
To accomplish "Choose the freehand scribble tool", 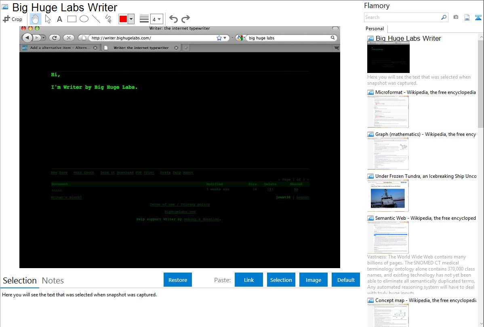I will pyautogui.click(x=108, y=19).
